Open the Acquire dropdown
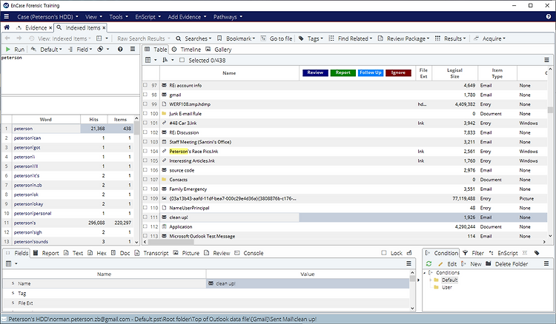Viewport: 556px width, 324px height. click(x=490, y=38)
